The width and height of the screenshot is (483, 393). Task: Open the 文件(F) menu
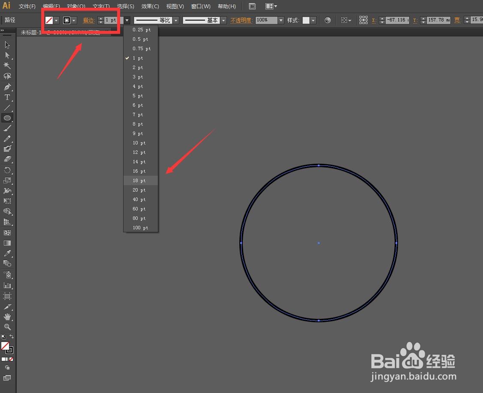tap(27, 6)
